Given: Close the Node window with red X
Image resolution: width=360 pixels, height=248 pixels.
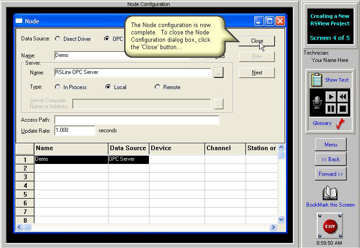Looking at the screenshot, I should [280, 21].
